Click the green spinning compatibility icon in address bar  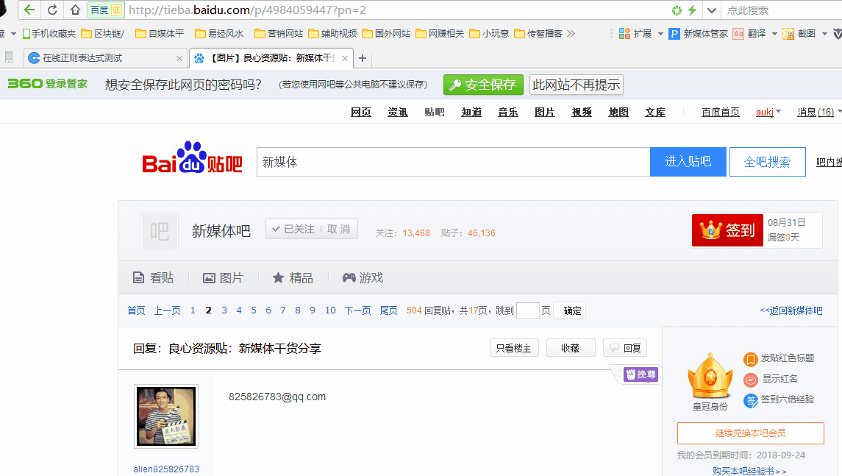(x=677, y=10)
